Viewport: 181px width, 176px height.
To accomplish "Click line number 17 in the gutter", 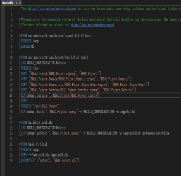I will tap(11, 95).
